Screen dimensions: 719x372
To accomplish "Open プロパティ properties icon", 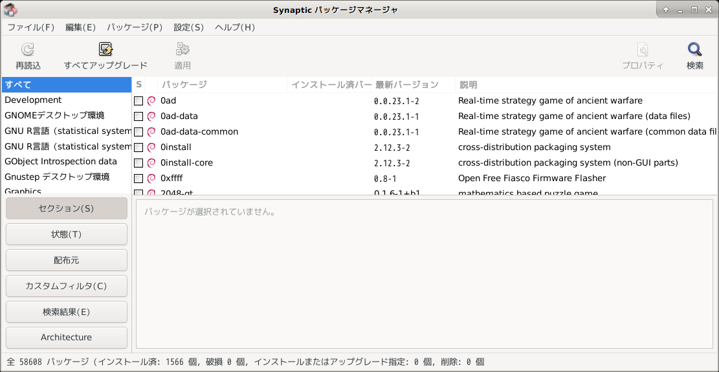I will click(x=643, y=49).
